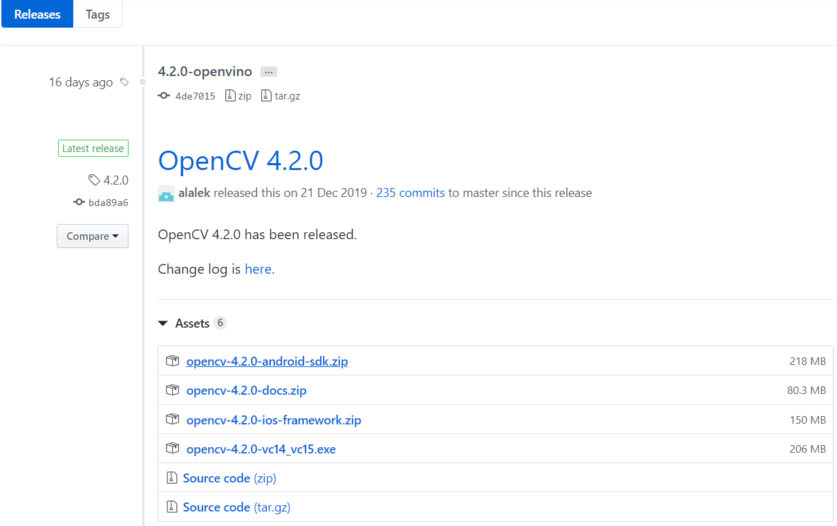Download Source code (tar.gz)
The image size is (837, 526).
[236, 507]
